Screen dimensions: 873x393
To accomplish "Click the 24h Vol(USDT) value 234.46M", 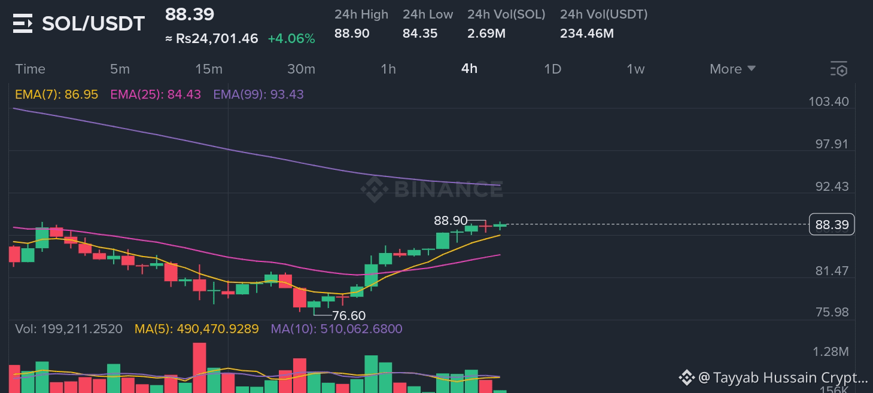I will click(x=587, y=33).
